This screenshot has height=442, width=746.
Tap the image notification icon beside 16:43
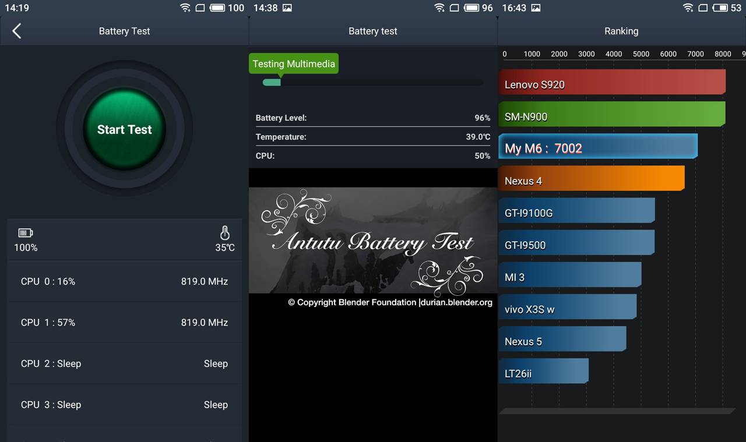click(536, 8)
